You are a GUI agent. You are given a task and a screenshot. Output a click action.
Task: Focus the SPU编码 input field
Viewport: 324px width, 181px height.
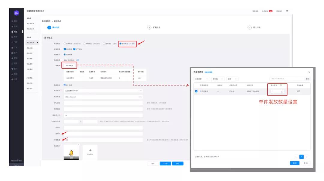click(103, 103)
